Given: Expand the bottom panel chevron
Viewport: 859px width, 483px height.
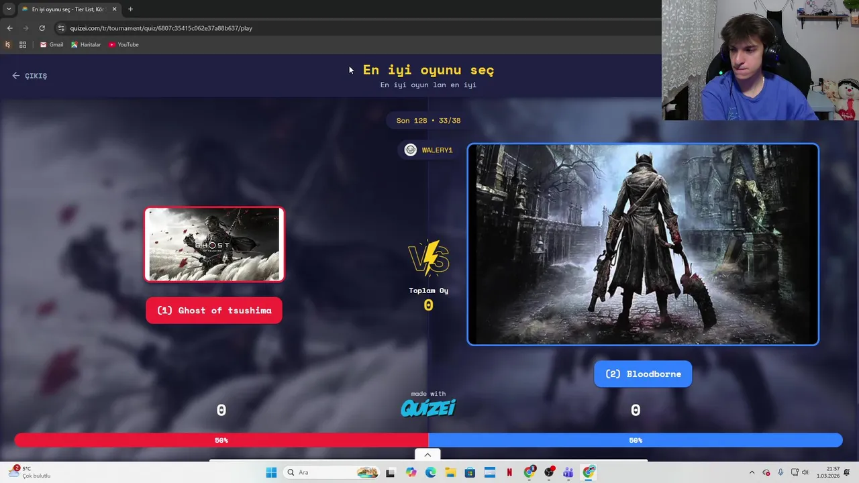Looking at the screenshot, I should pos(427,455).
